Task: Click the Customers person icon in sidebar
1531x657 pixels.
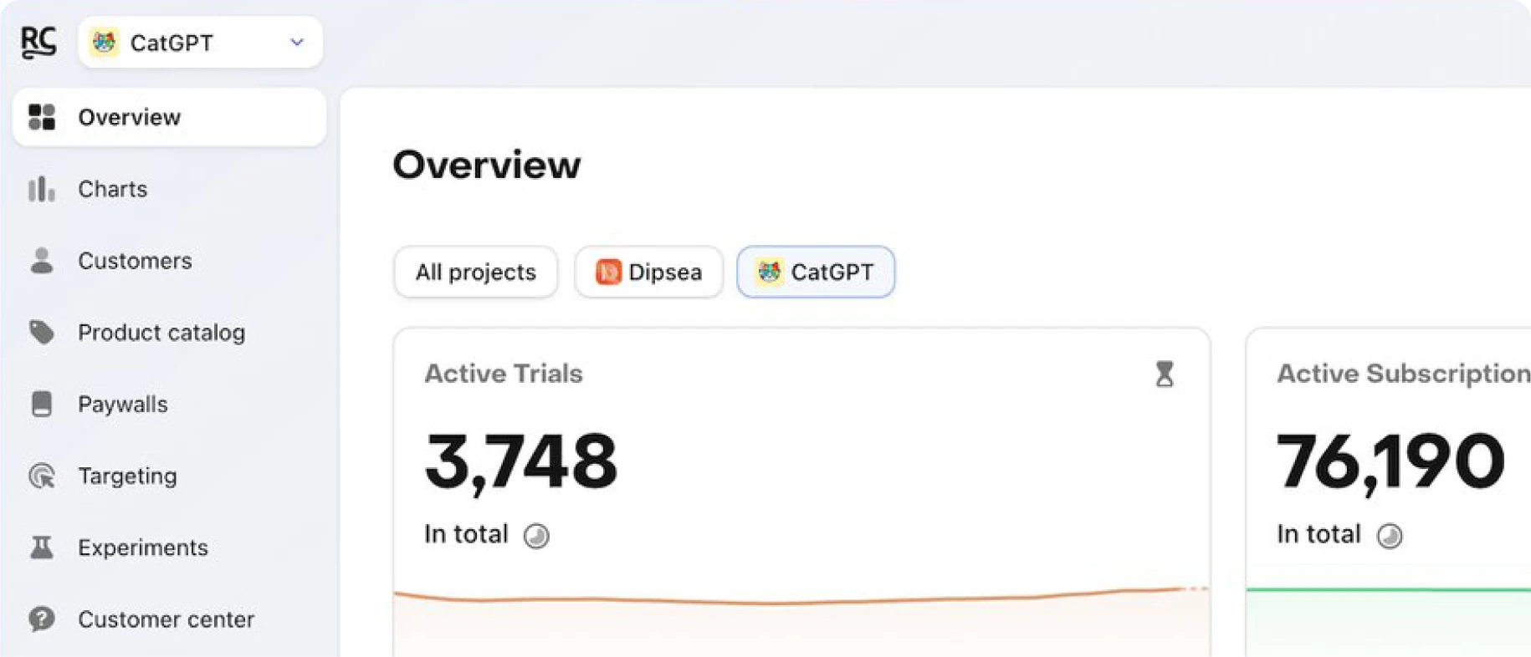Action: pyautogui.click(x=41, y=261)
